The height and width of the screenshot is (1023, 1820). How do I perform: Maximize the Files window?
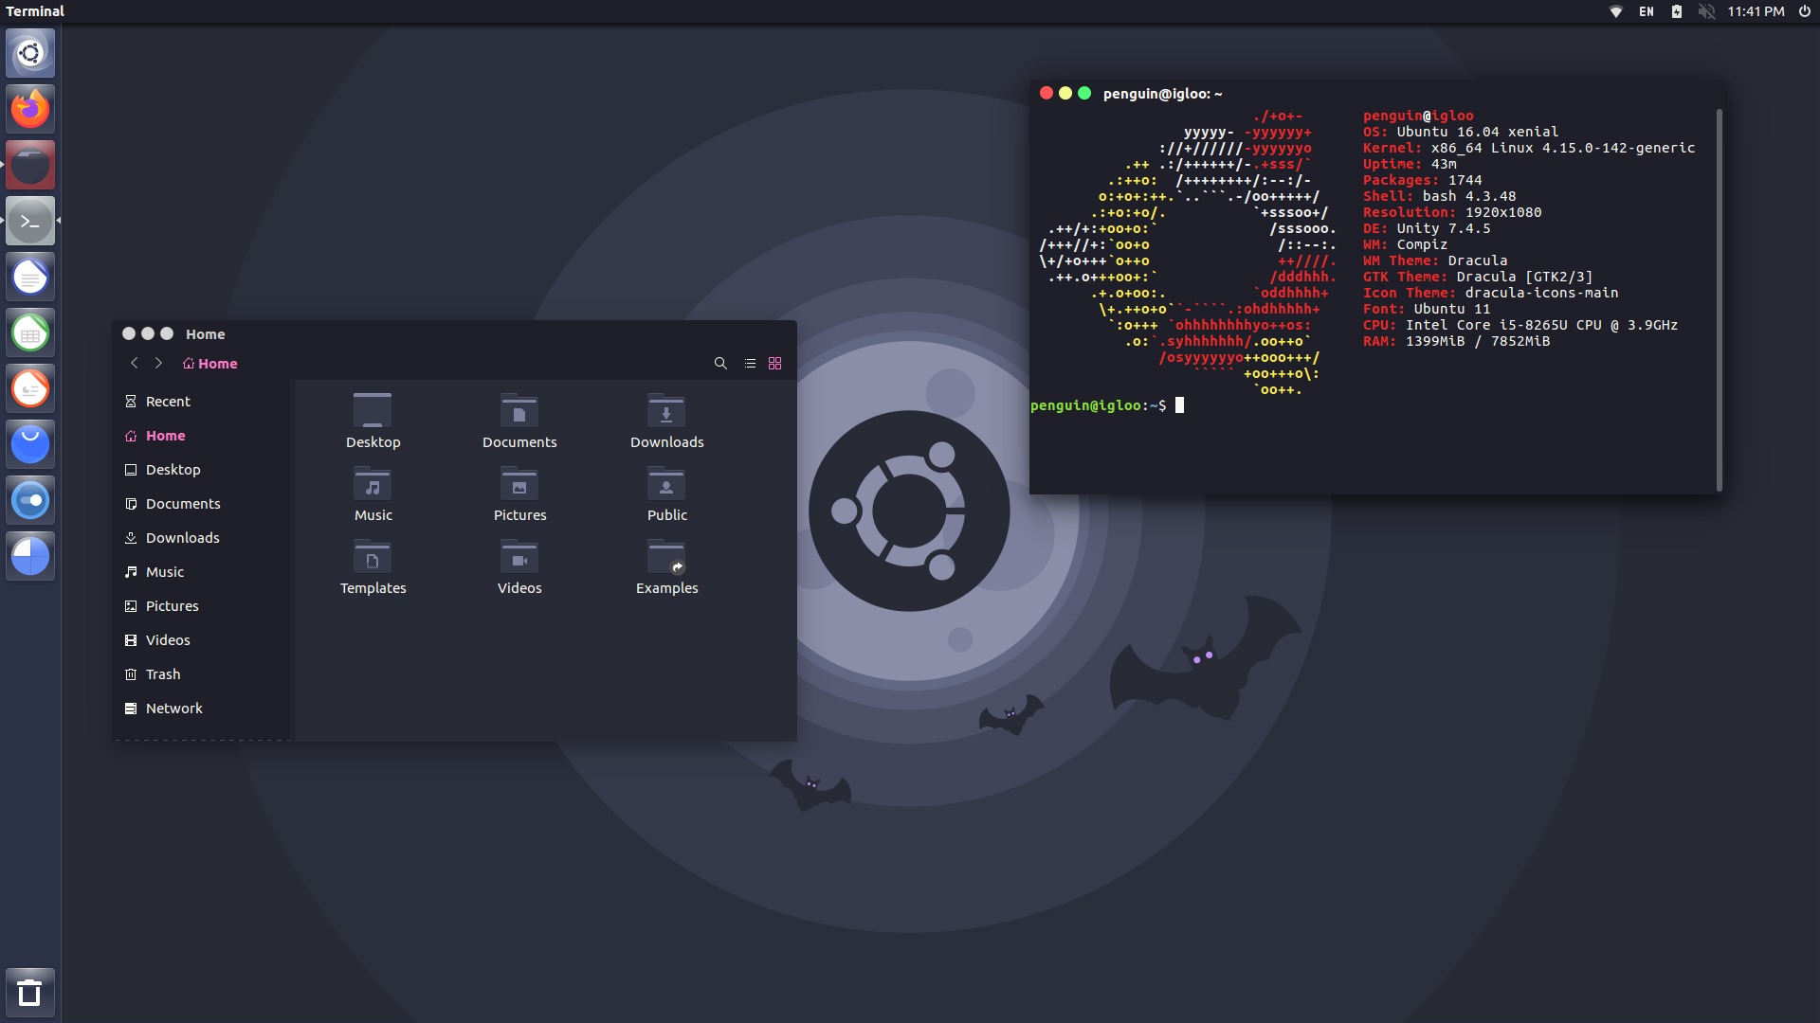point(167,333)
